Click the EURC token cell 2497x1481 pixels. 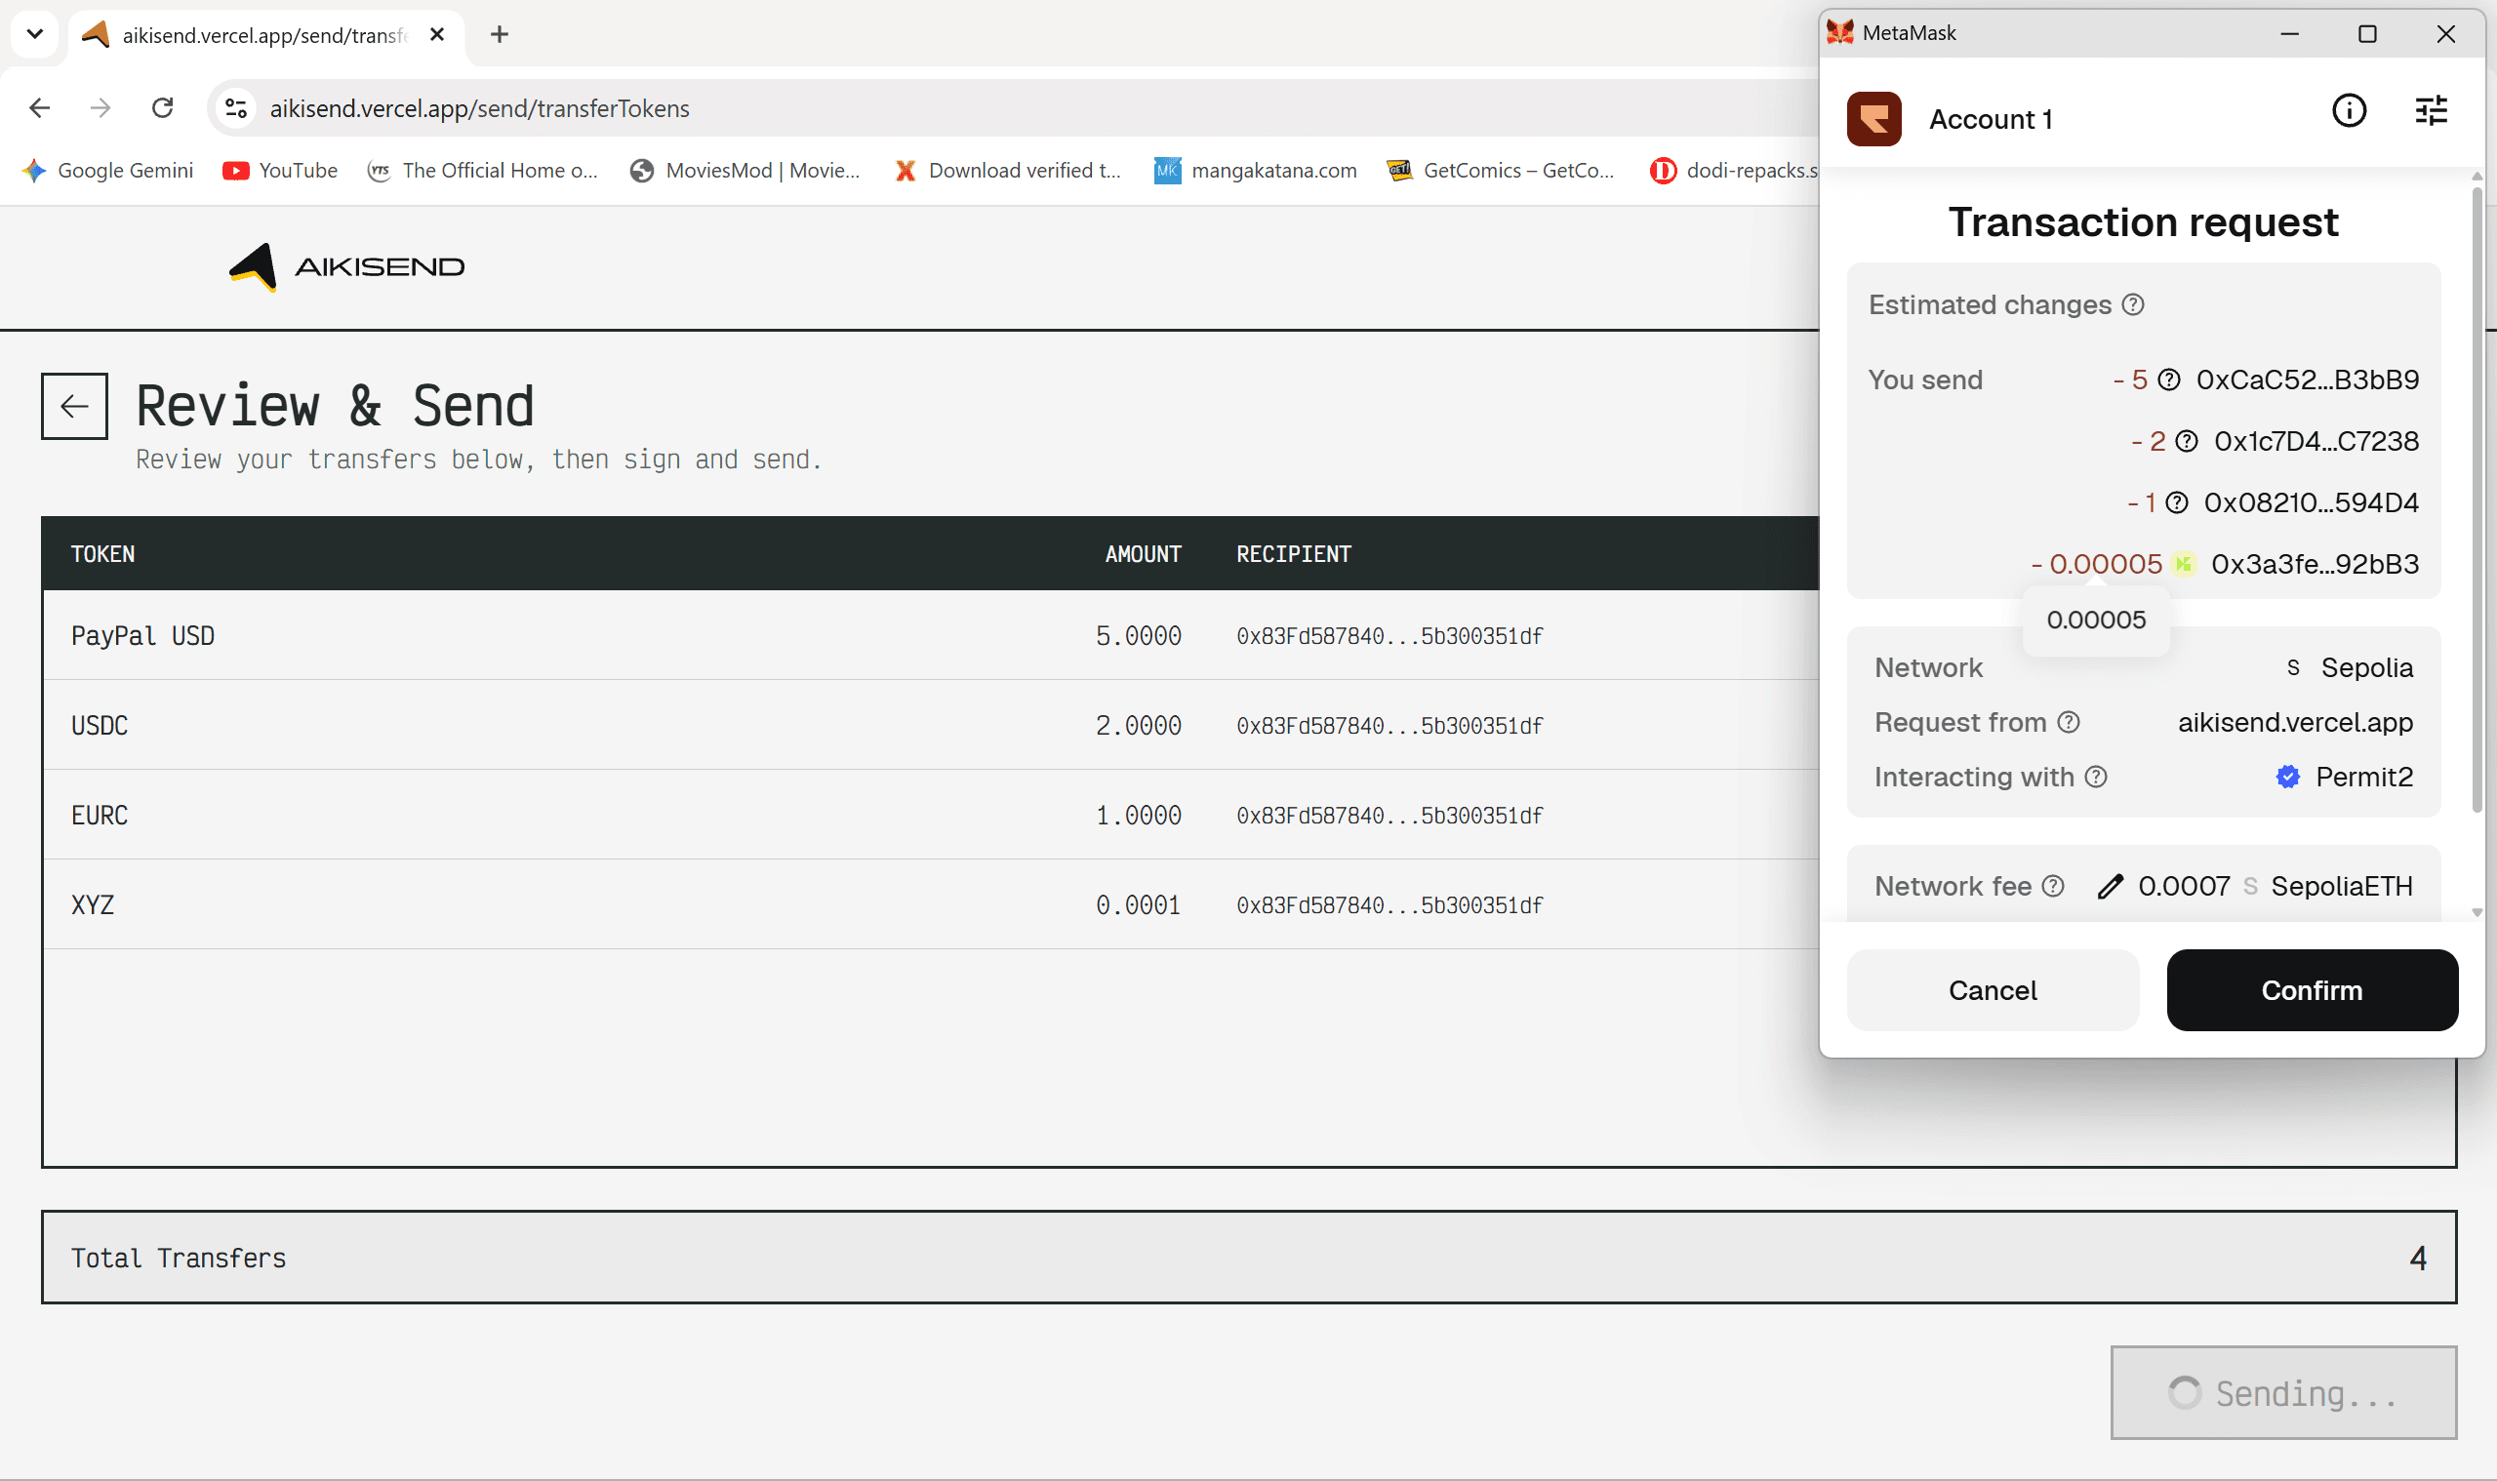tap(100, 816)
